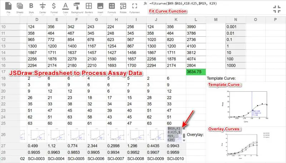
Task: Click the black Template Curve: cell text
Action: point(221,78)
